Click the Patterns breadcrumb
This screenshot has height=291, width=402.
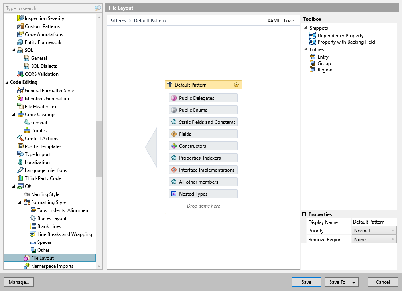pos(118,20)
